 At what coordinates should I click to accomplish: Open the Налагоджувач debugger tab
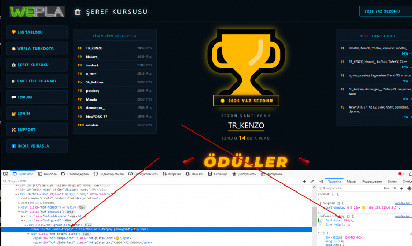75,174
